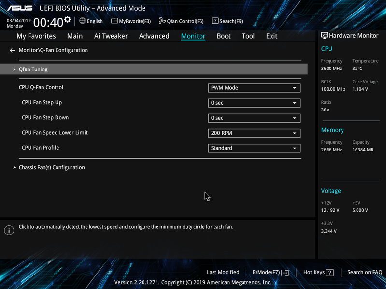386x289 pixels.
Task: Click the CPU Q-Fan Control label
Action: pyautogui.click(x=41, y=87)
